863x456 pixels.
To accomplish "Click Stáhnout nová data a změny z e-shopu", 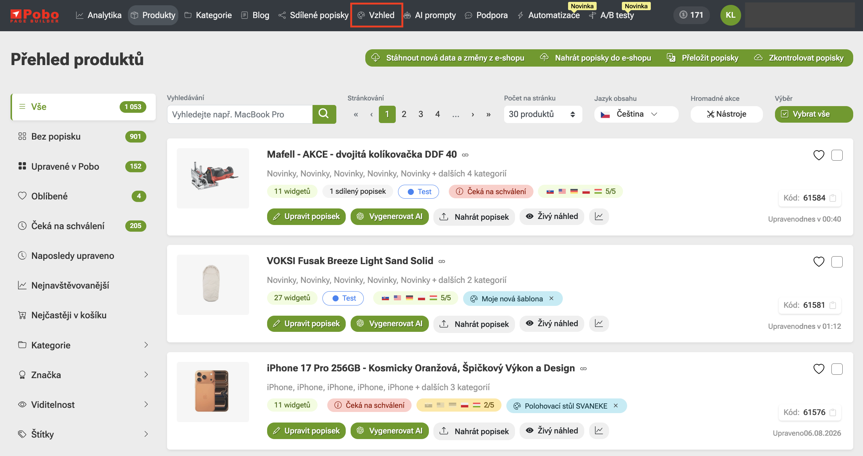I will click(x=448, y=58).
